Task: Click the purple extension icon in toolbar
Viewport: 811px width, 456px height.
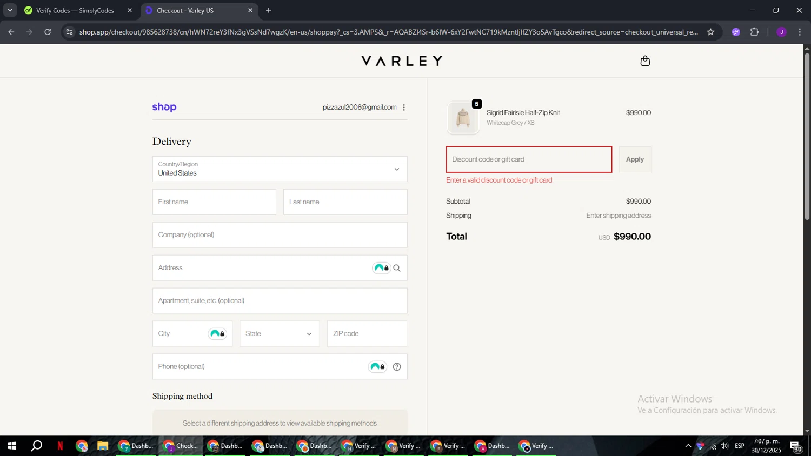Action: 736,32
